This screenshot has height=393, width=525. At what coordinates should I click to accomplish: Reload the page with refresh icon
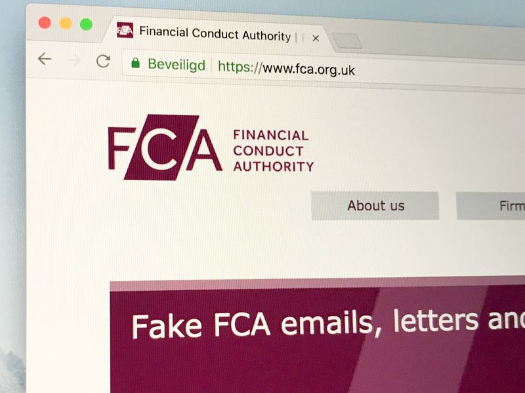[103, 61]
